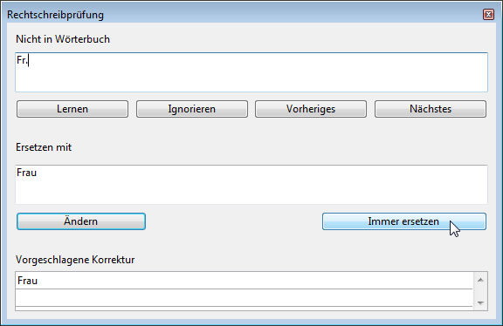Select the empty second row in suggestions list
The height and width of the screenshot is (326, 503).
click(x=244, y=298)
